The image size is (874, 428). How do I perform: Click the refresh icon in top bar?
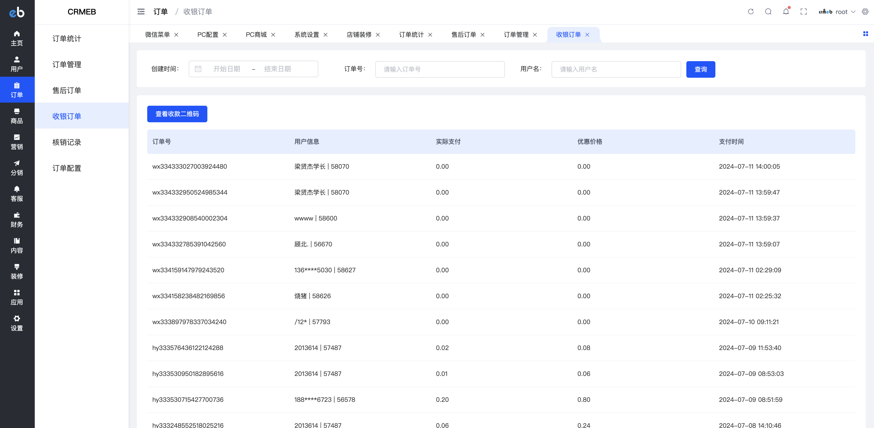click(751, 12)
